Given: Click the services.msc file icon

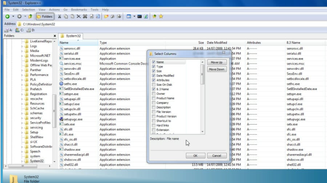Looking at the screenshot, I should click(61, 64).
